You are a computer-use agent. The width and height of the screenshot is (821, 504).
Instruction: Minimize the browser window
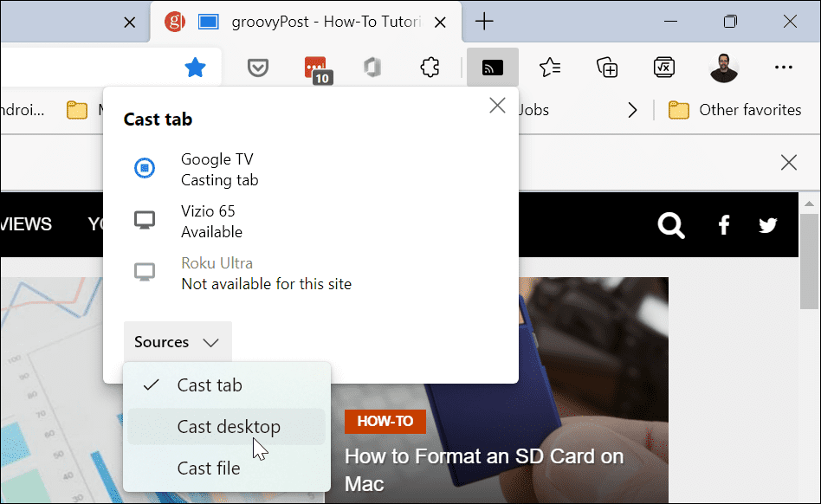click(x=670, y=22)
